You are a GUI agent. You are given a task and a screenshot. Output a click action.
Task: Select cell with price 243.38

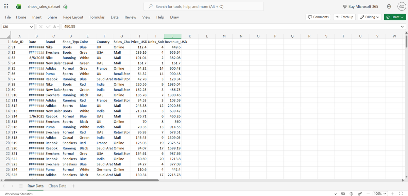[x=138, y=106]
